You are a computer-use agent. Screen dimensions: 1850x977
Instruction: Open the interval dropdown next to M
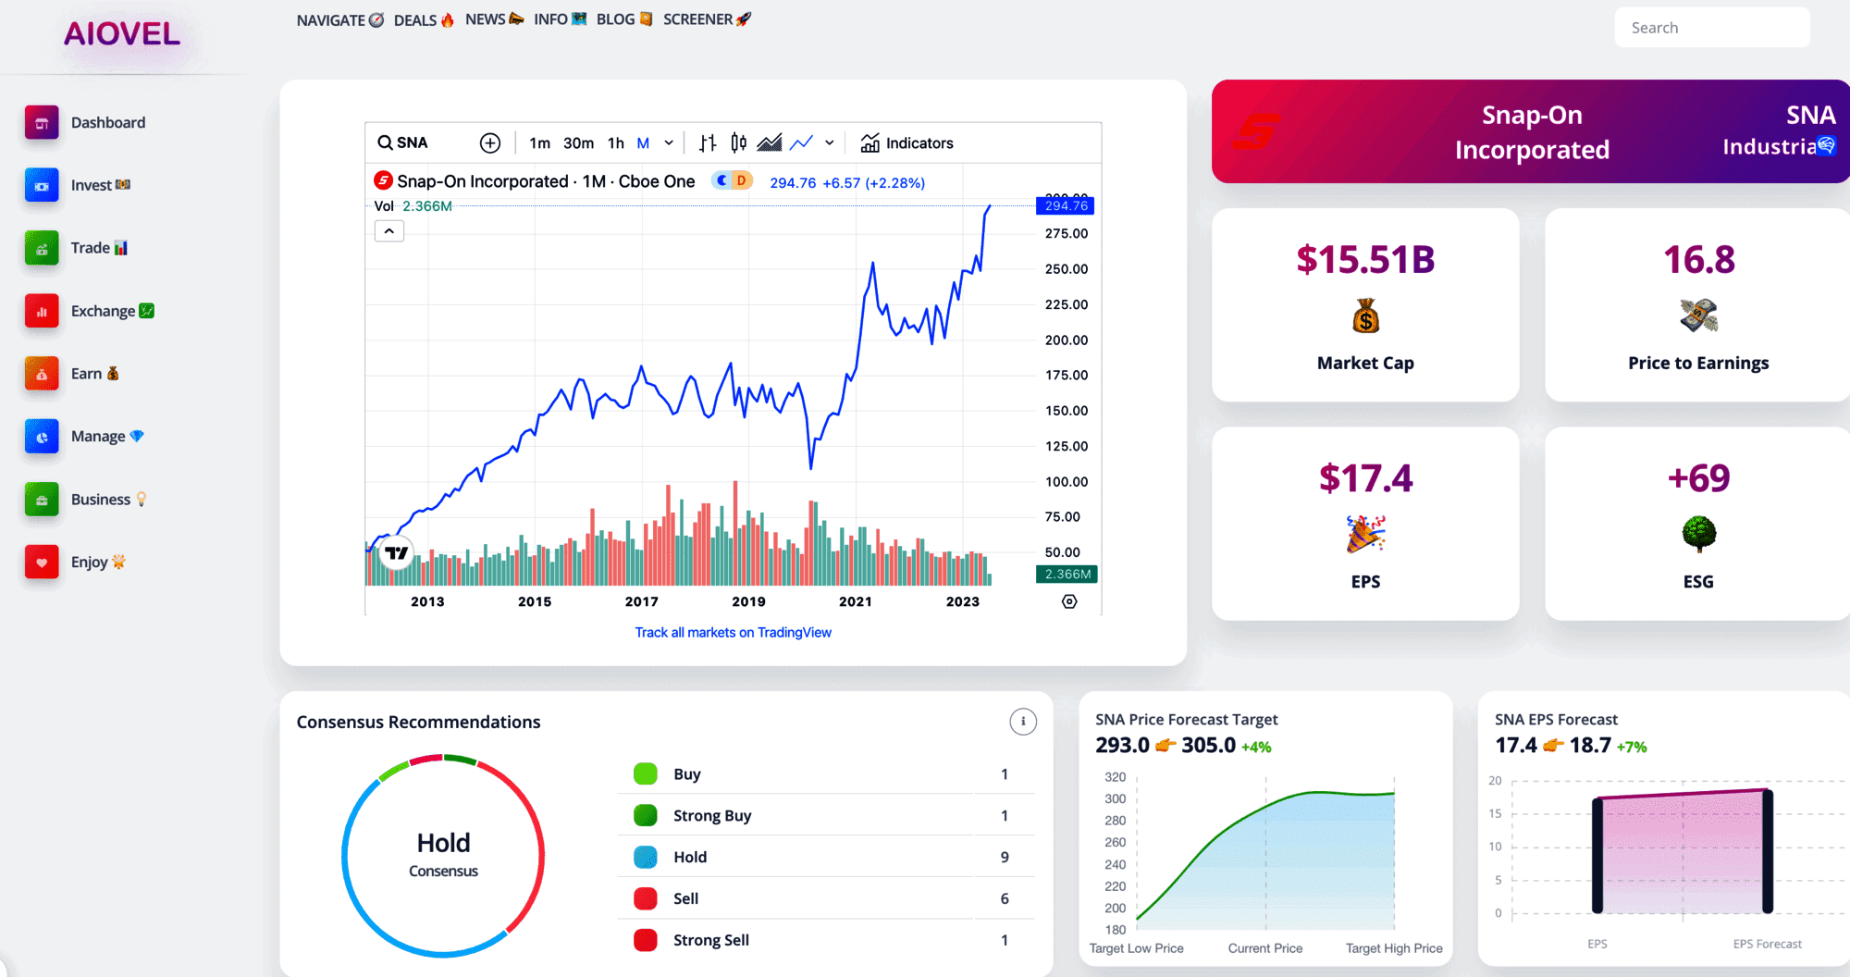click(668, 142)
